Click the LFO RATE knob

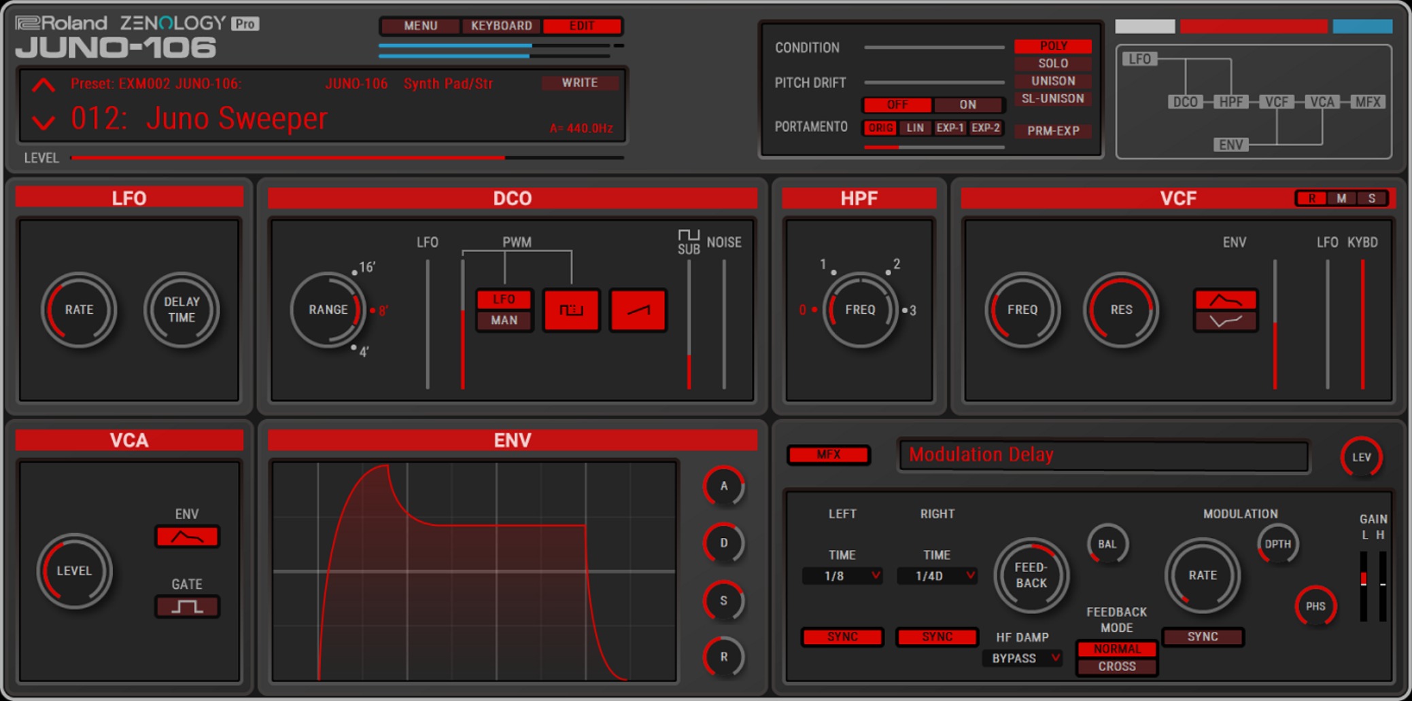[79, 310]
